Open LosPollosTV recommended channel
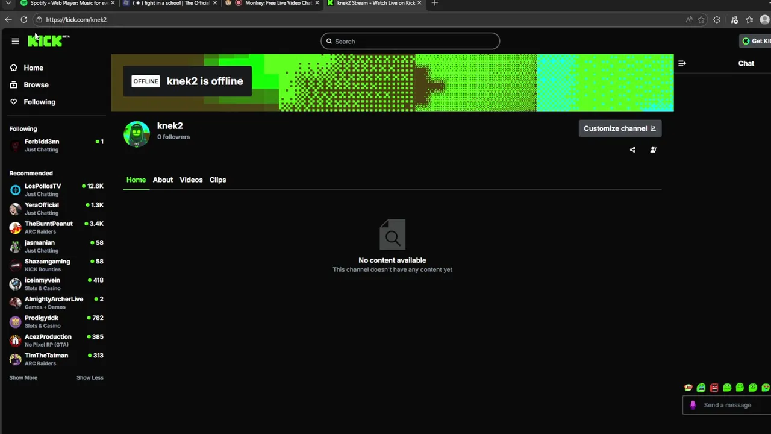771x434 pixels. pos(57,190)
